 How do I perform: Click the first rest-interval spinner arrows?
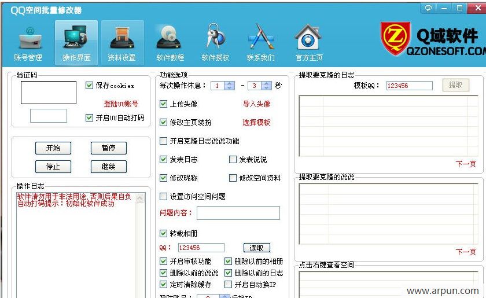(230, 86)
